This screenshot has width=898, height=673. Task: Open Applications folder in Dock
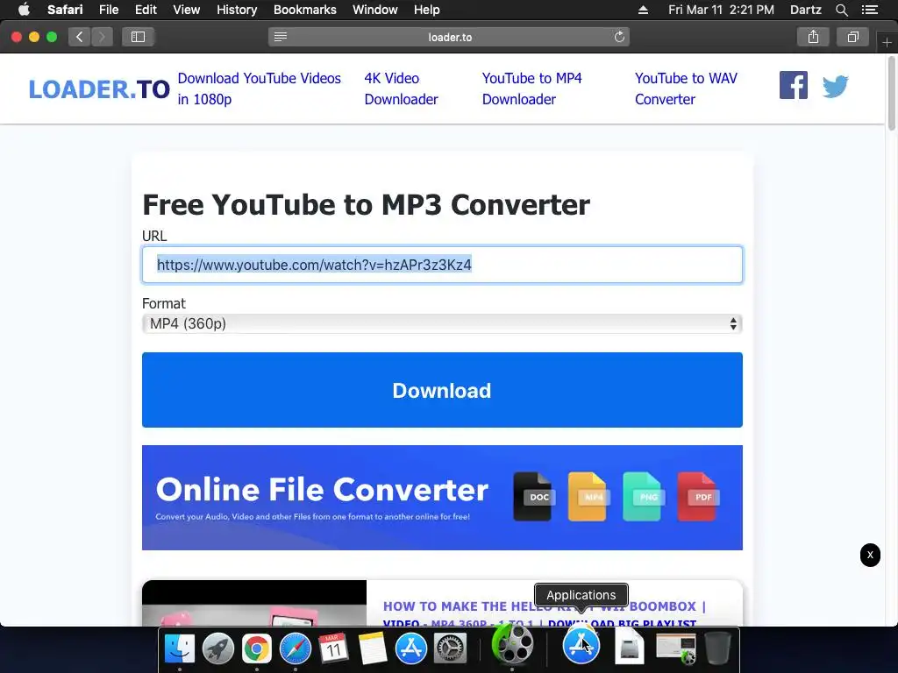581,646
